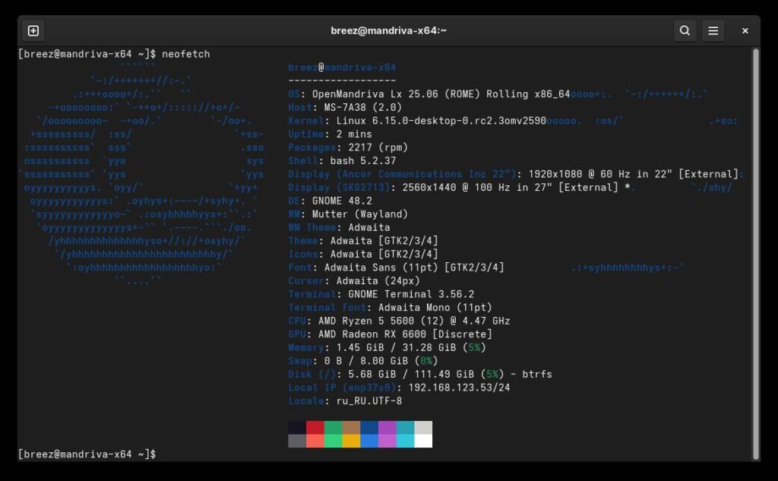778x481 pixels.
Task: Click the "OS: OpenMandriva Lx 25.06" line
Action: click(x=429, y=94)
